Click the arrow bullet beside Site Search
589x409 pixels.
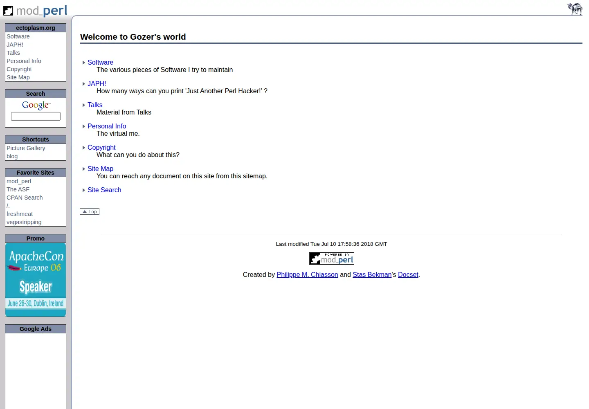click(84, 190)
